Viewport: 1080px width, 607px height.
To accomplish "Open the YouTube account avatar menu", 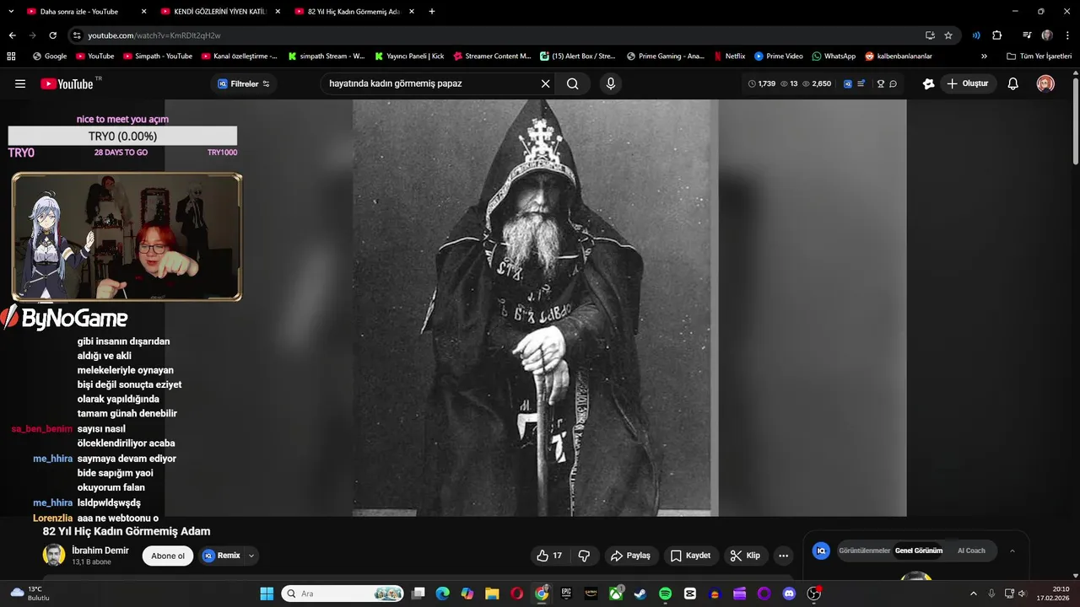I will pyautogui.click(x=1045, y=83).
